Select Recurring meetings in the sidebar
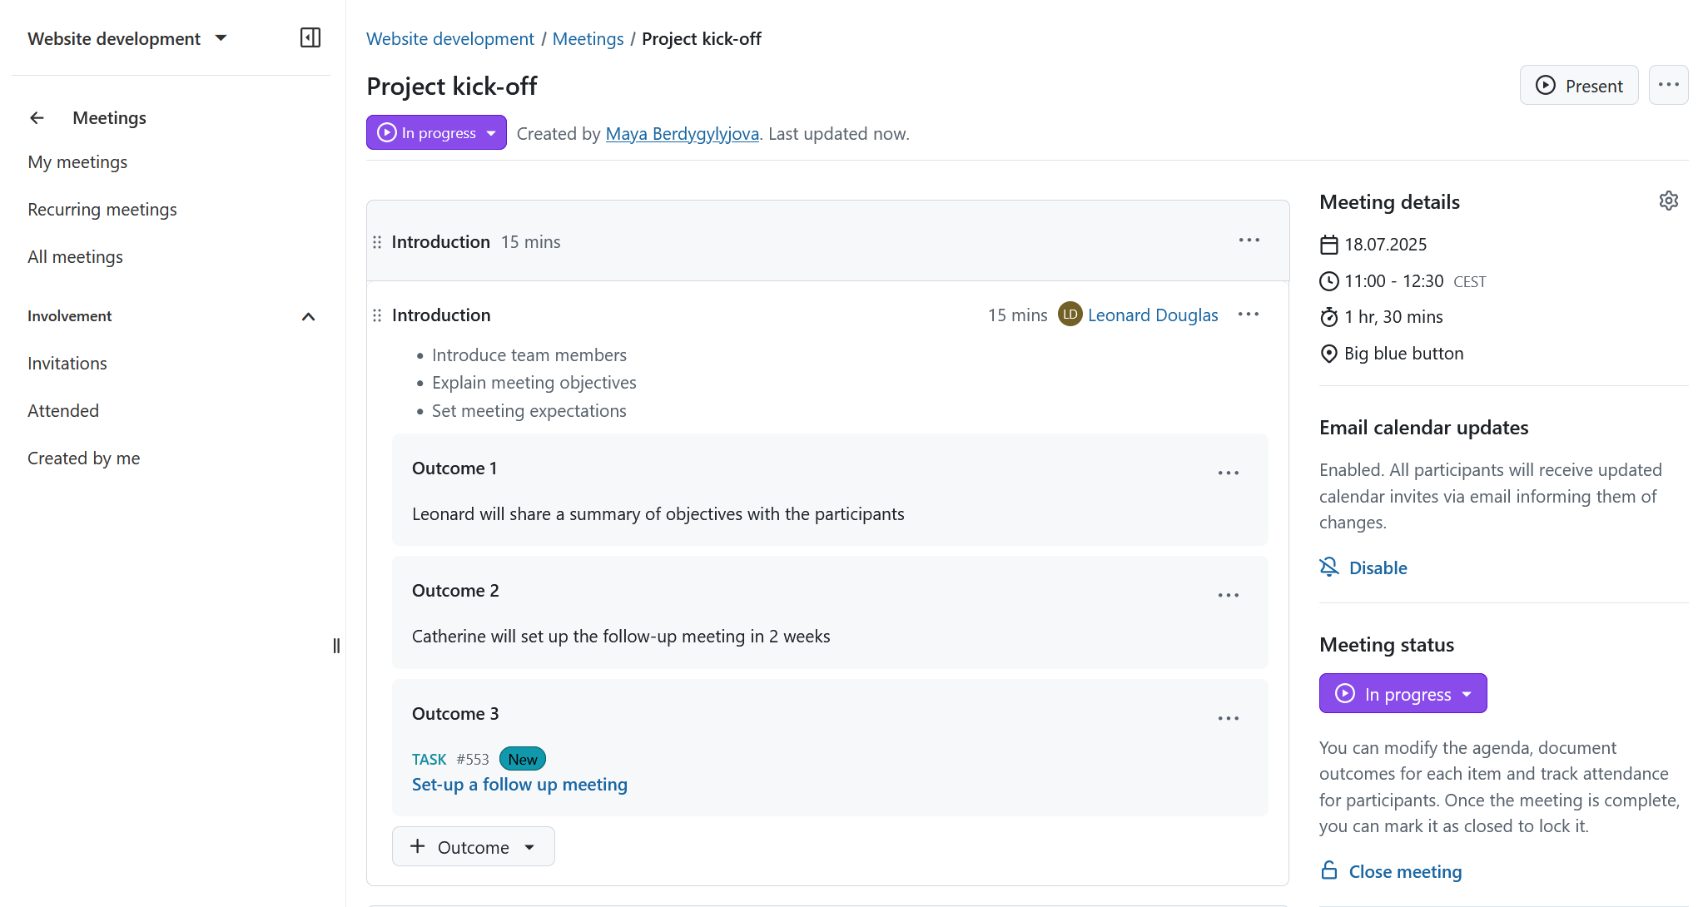 coord(102,209)
